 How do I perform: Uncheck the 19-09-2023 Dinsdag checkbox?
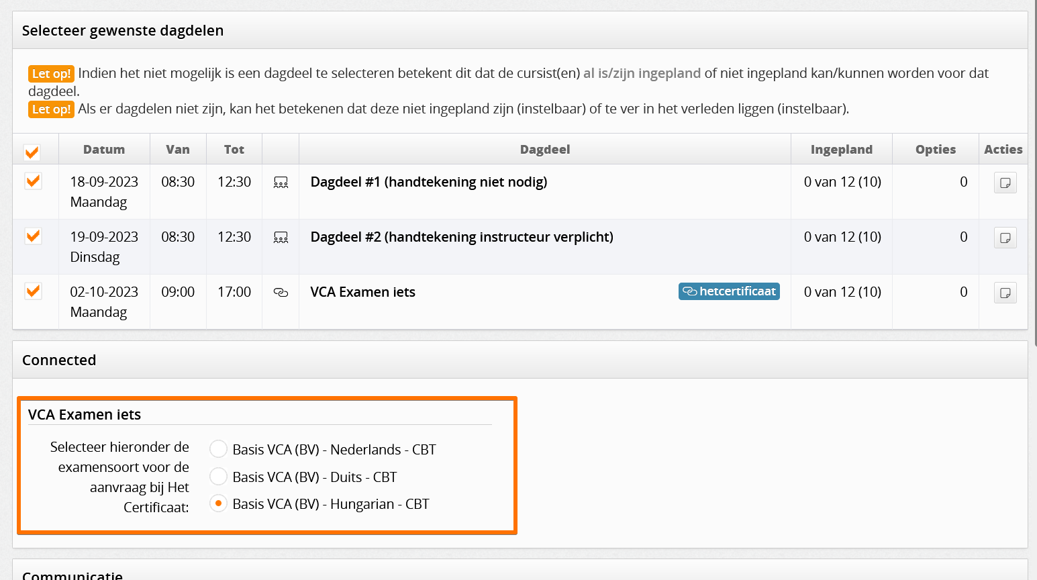click(33, 236)
